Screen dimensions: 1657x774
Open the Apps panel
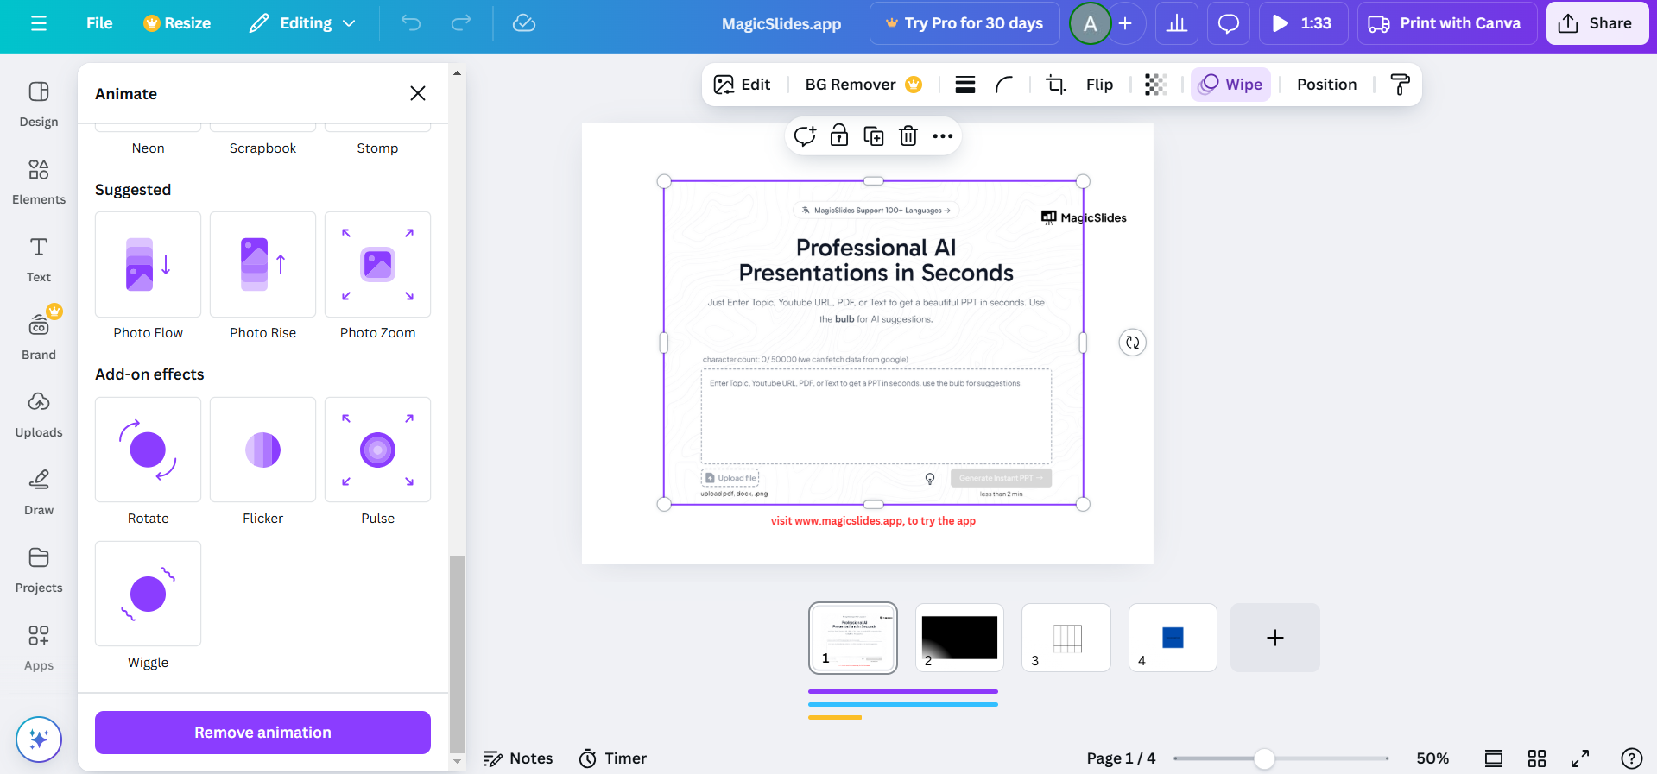39,647
